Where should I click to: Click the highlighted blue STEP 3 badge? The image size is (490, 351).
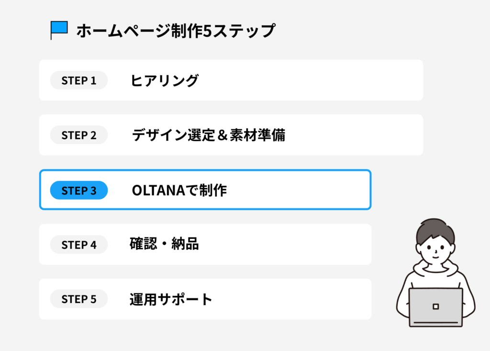pos(79,191)
